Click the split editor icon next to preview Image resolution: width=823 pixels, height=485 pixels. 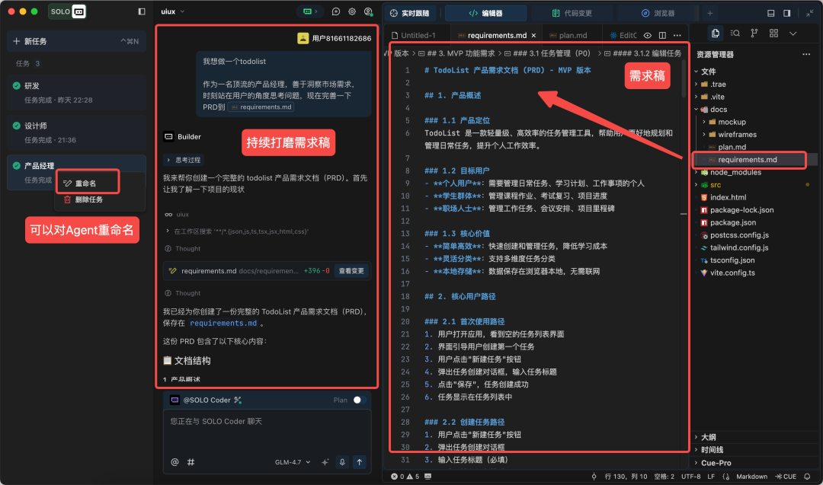click(661, 35)
